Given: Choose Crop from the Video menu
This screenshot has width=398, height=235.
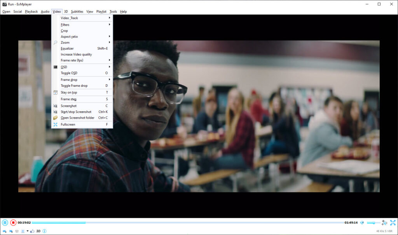Looking at the screenshot, I should [82, 31].
